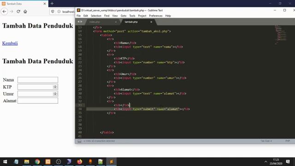The image size is (295, 166).
Task: Click the previous tab arrow
Action: pos(78,22)
